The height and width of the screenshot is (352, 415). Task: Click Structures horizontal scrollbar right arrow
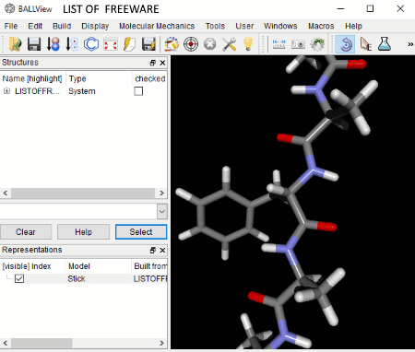(161, 194)
